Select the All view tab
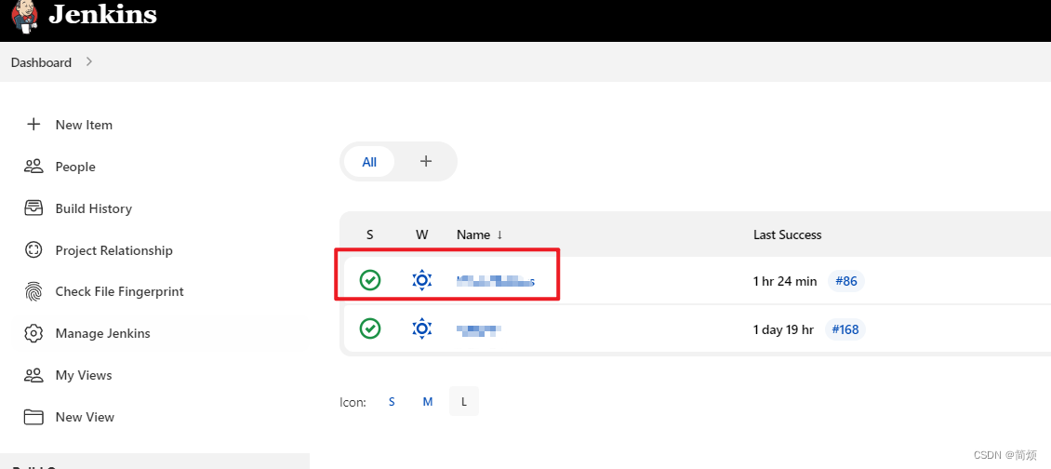The width and height of the screenshot is (1051, 469). (x=369, y=162)
